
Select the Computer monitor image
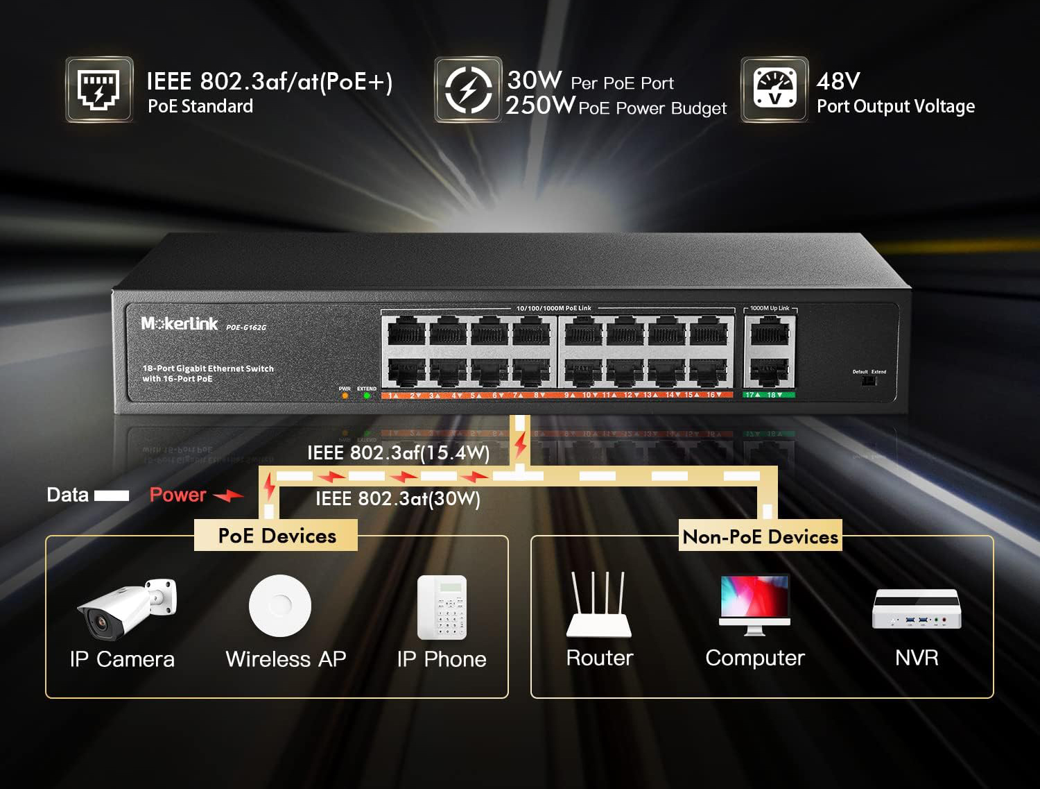coord(754,605)
